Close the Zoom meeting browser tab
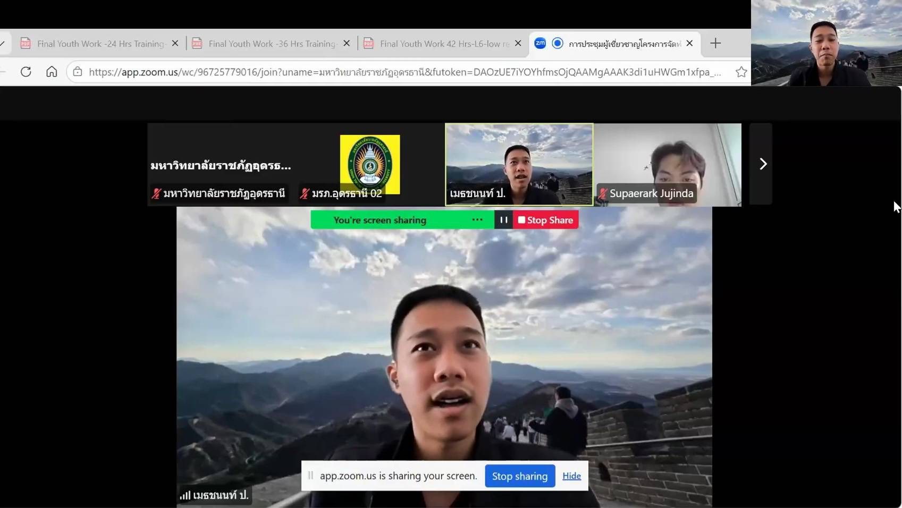Viewport: 902px width, 508px height. [x=689, y=44]
